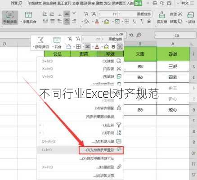Click the 粘贴 paste icon in ribbon
The image size is (197, 180).
tap(190, 15)
